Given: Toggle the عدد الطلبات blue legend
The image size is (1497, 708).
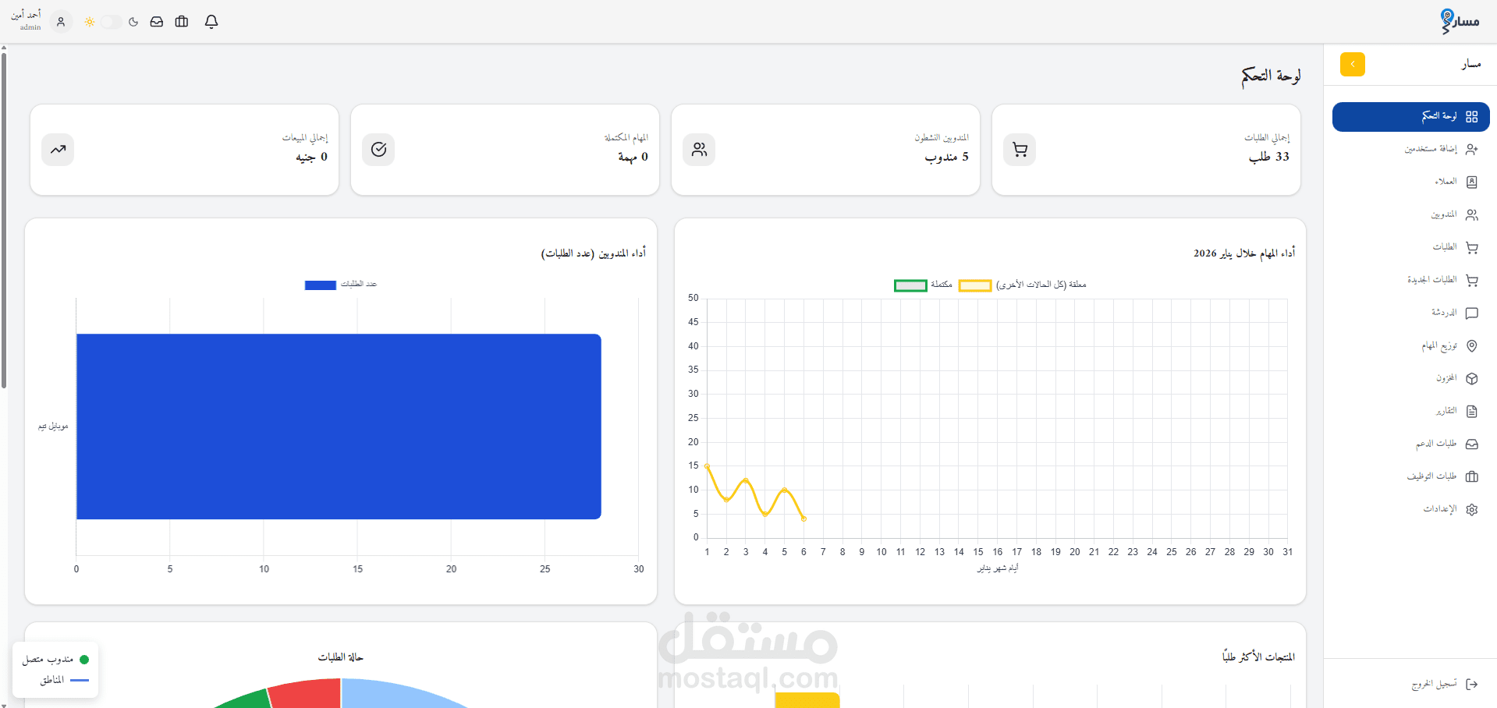Looking at the screenshot, I should (341, 285).
